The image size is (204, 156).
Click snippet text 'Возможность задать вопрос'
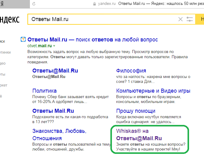click(x=53, y=52)
